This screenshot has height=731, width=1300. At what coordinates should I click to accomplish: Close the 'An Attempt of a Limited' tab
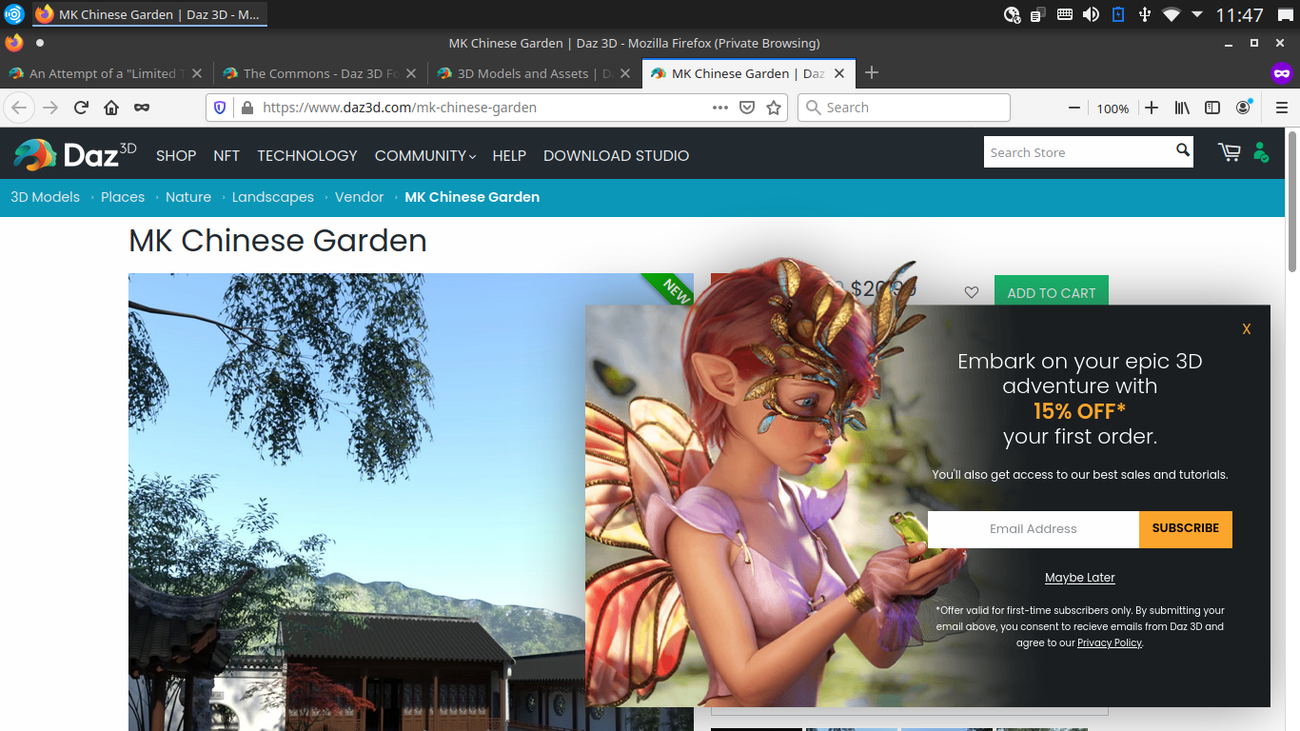point(197,73)
